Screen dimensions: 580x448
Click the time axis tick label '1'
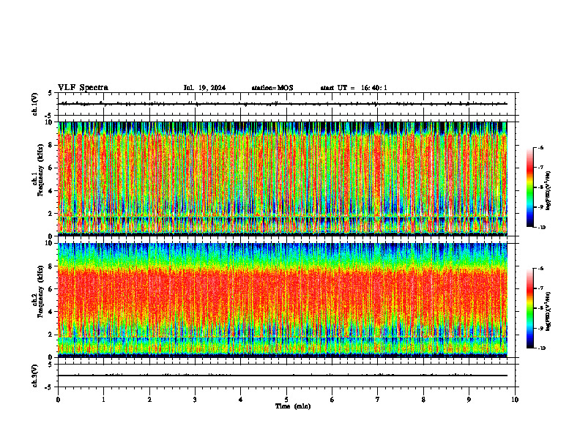tap(103, 400)
